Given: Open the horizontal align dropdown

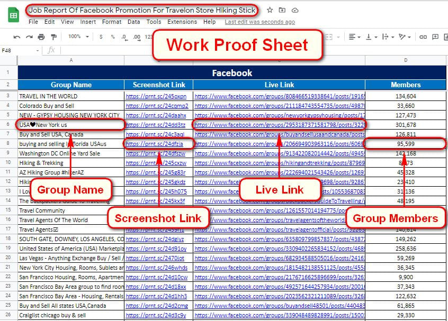Looking at the screenshot, I should (x=355, y=37).
